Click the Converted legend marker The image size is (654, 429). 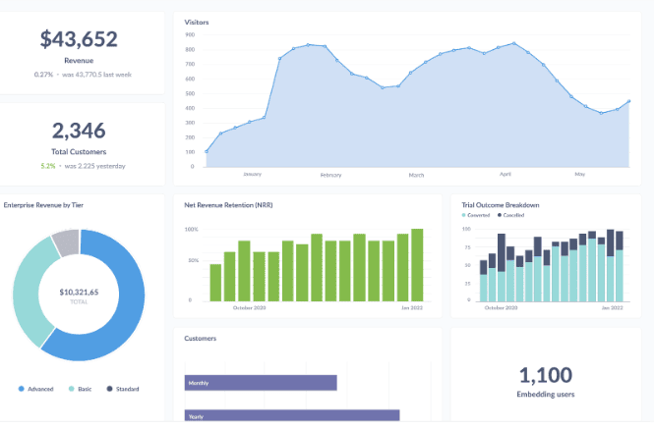pyautogui.click(x=463, y=215)
